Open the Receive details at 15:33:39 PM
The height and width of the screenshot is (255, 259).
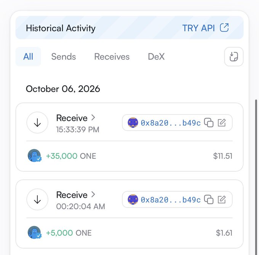coord(76,118)
